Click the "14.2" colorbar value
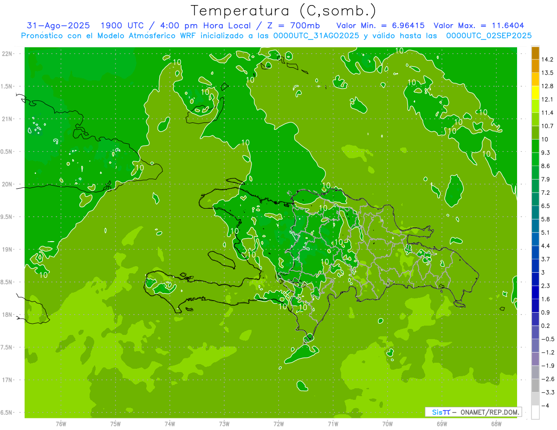 click(547, 59)
